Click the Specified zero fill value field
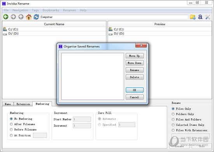This screenshot has height=152, width=214. click(x=127, y=125)
